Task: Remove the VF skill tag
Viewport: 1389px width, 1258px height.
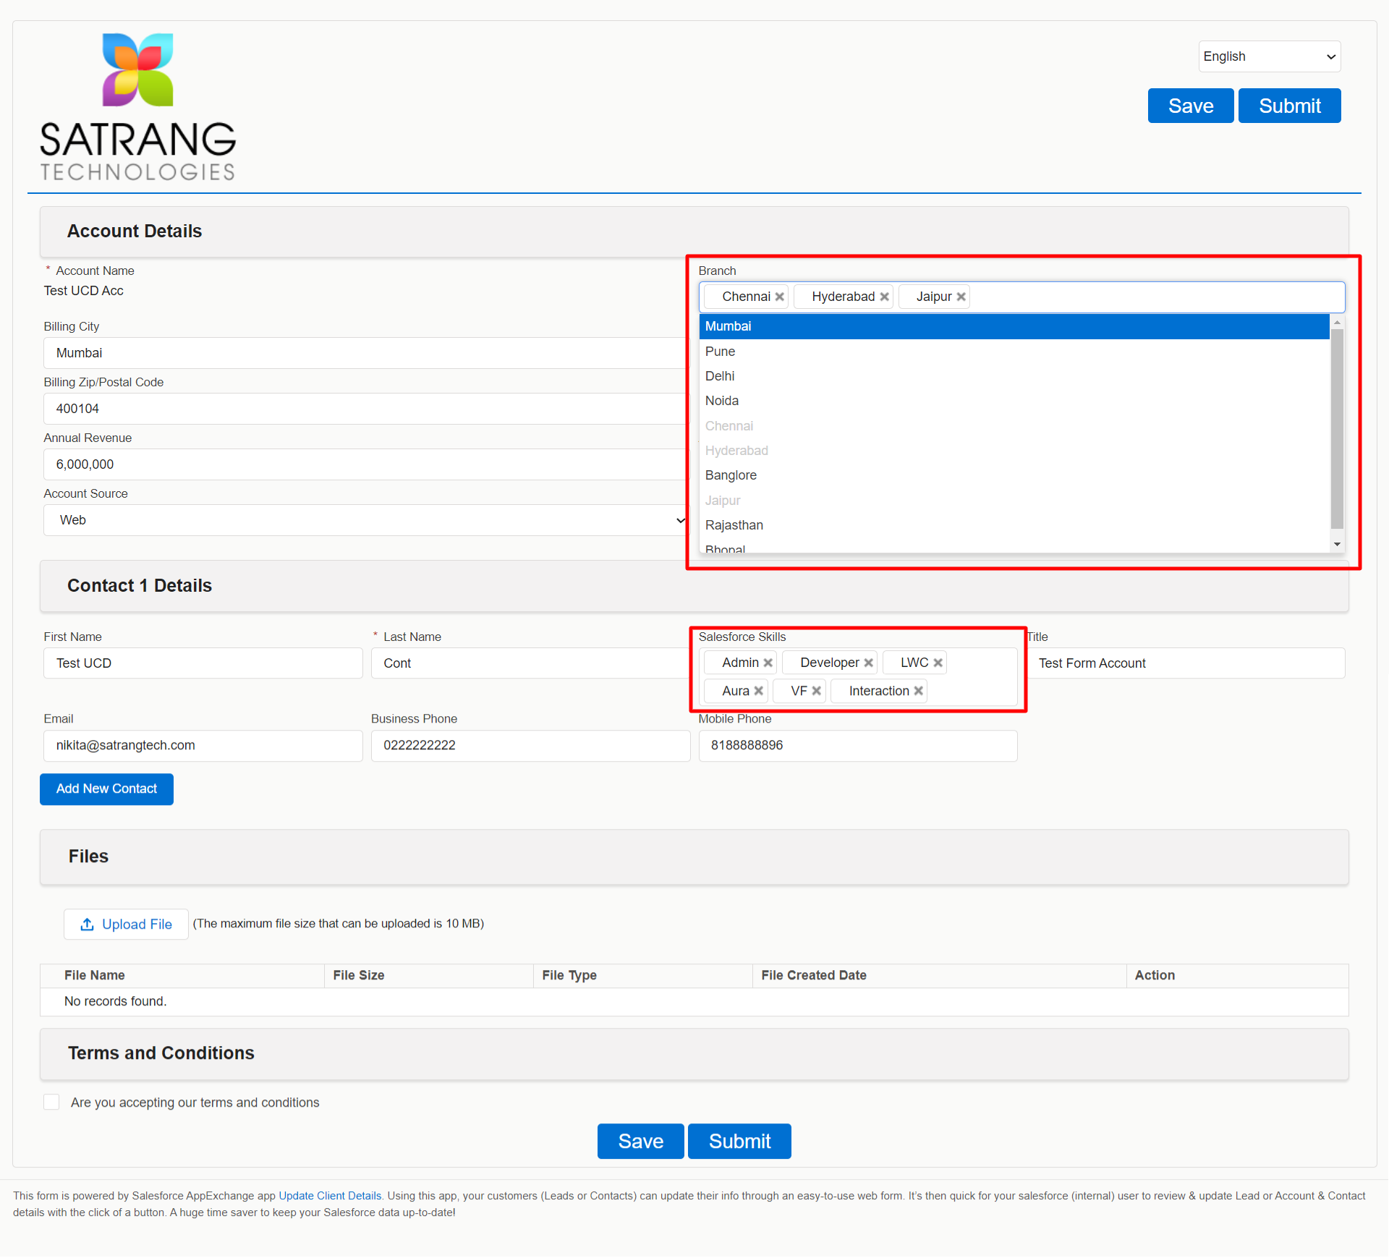Action: tap(816, 691)
